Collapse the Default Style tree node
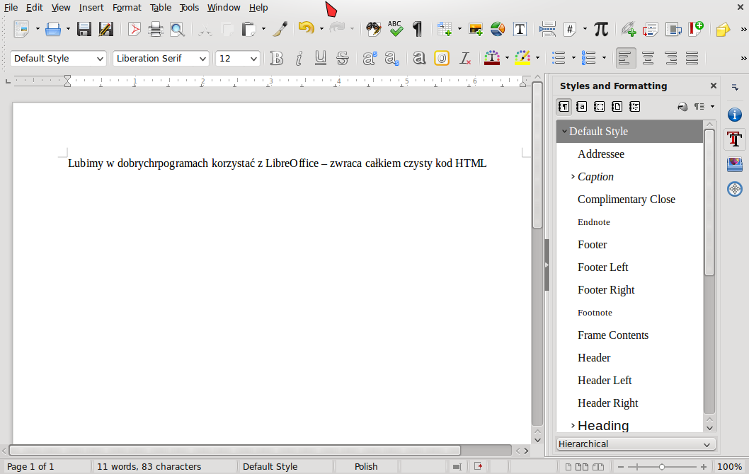Screen dimensions: 749x474 [564, 132]
